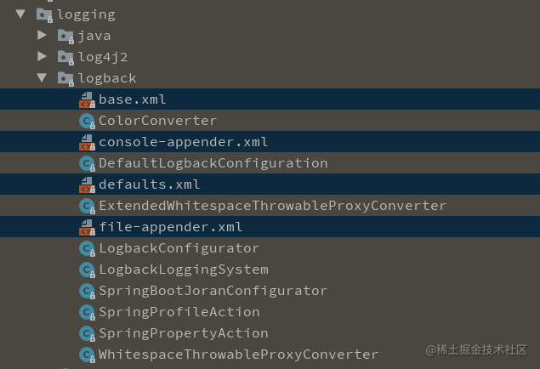Click the LogbackConfigurator class icon

click(x=86, y=248)
